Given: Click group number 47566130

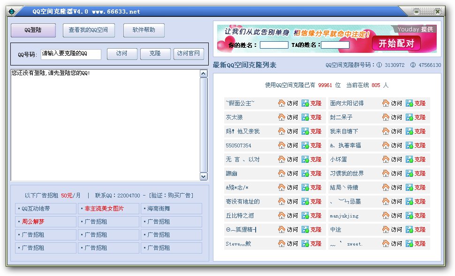Looking at the screenshot, I should coord(430,65).
